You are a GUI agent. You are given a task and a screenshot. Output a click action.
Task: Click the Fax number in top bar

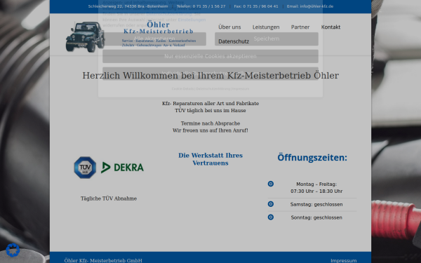pos(256,6)
